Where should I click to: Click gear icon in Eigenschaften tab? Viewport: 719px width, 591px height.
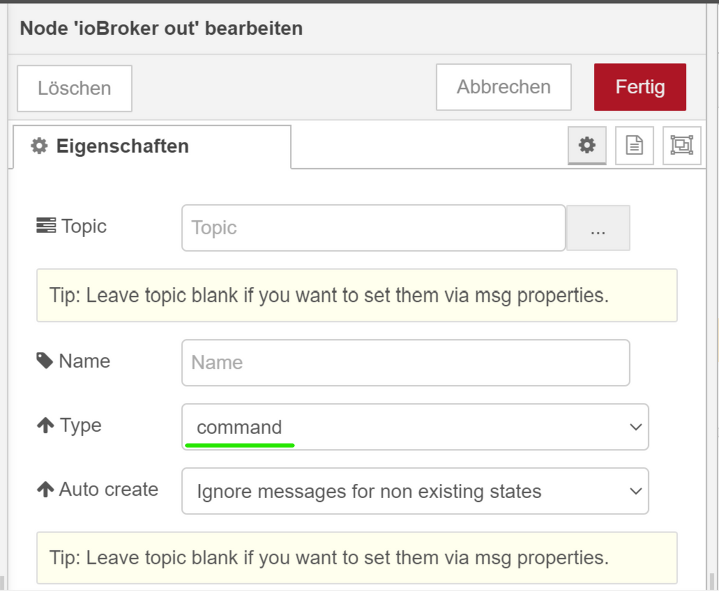40,146
